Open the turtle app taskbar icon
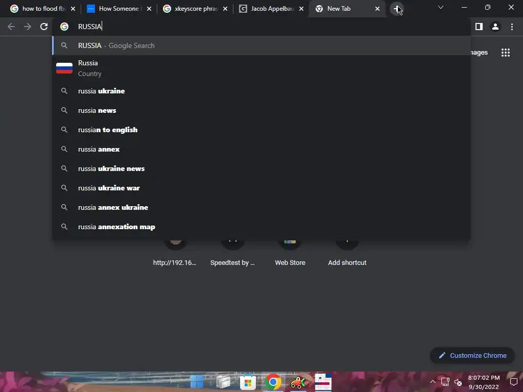The image size is (523, 392). [298, 382]
